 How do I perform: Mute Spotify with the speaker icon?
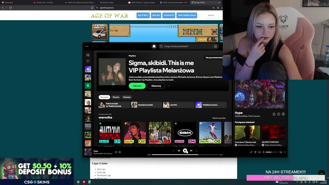263,152
